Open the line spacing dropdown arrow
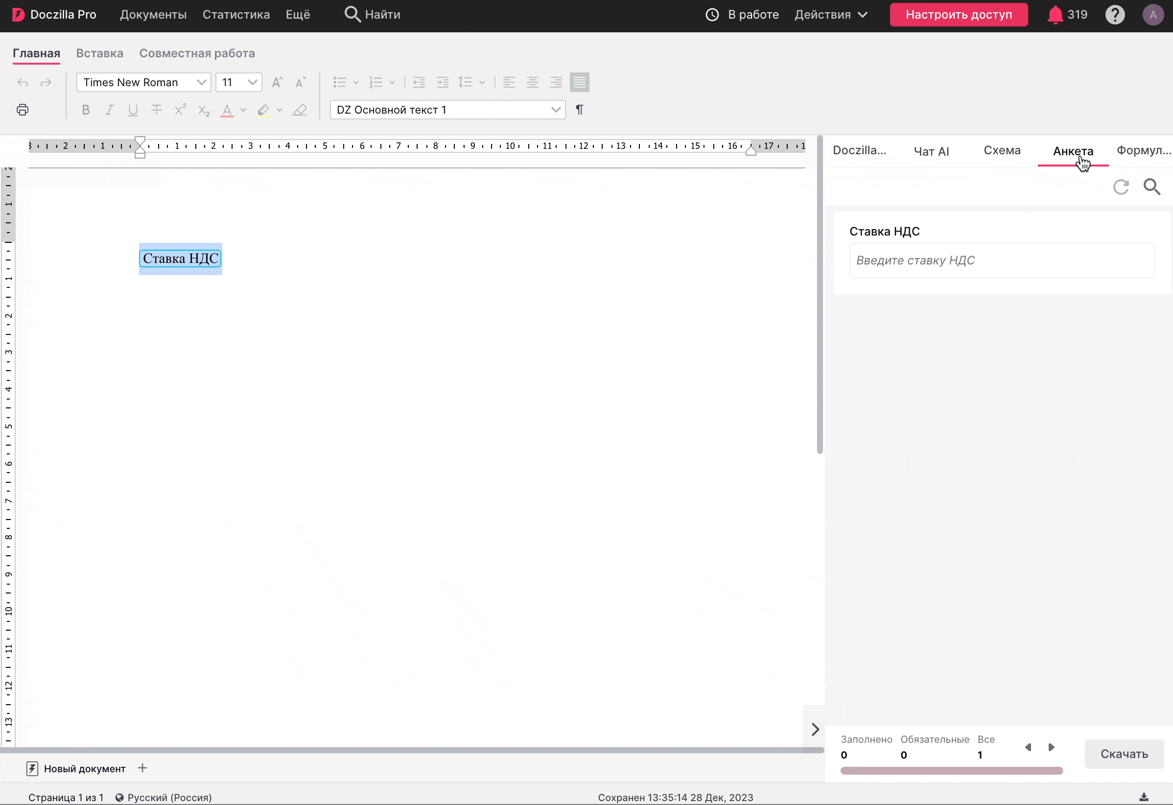 pyautogui.click(x=482, y=82)
